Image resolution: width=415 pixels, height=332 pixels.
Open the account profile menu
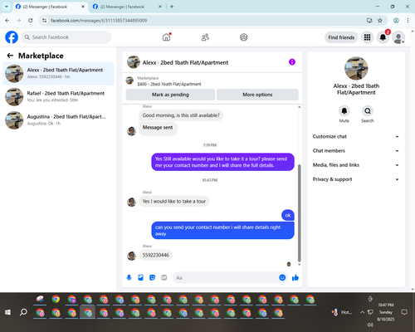tap(398, 37)
